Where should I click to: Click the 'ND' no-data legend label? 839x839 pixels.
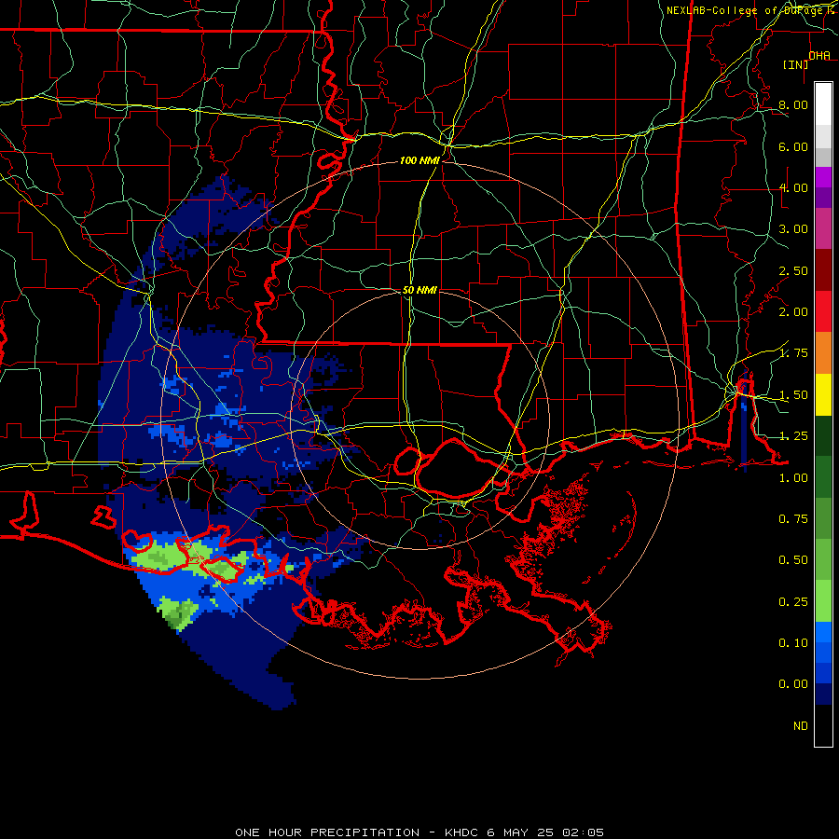pos(801,726)
